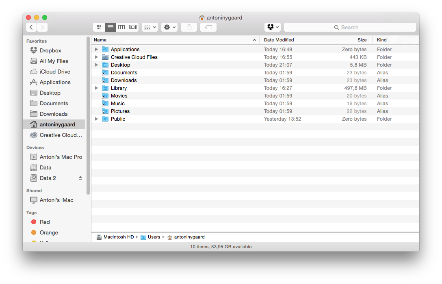Click the '497,6 MB' size value
Image resolution: width=442 pixels, height=284 pixels.
coord(355,88)
